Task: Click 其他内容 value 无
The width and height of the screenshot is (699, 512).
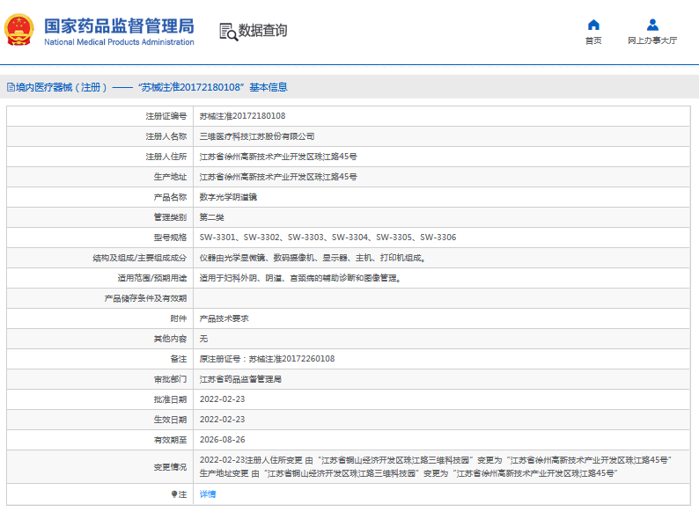Action: pos(203,339)
